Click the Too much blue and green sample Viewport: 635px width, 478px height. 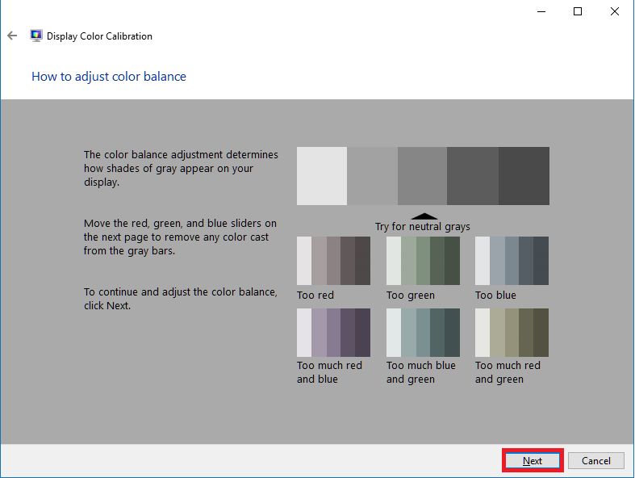pos(423,333)
